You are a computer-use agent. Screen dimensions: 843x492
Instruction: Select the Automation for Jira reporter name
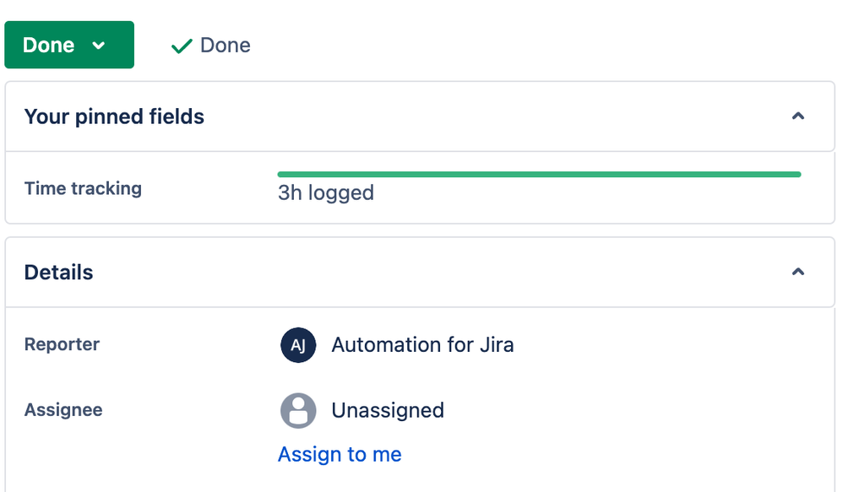pos(422,345)
